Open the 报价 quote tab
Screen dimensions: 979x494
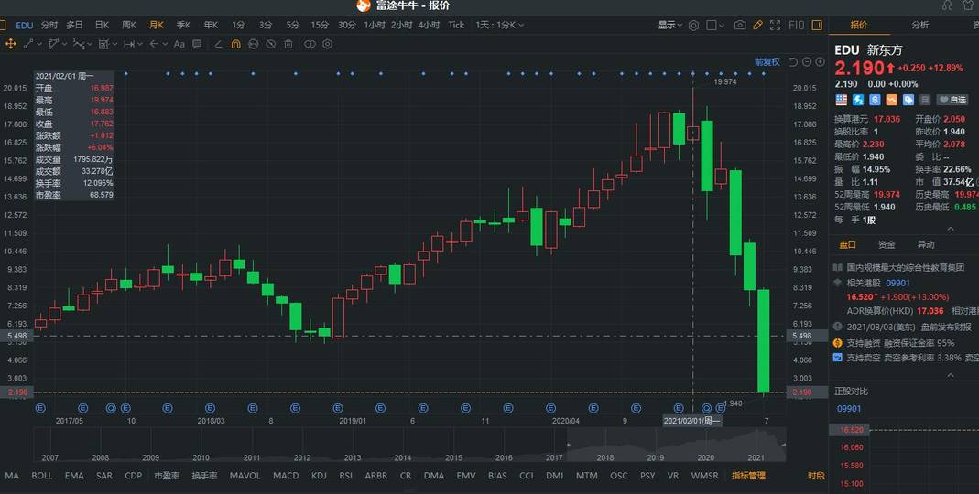pyautogui.click(x=859, y=25)
